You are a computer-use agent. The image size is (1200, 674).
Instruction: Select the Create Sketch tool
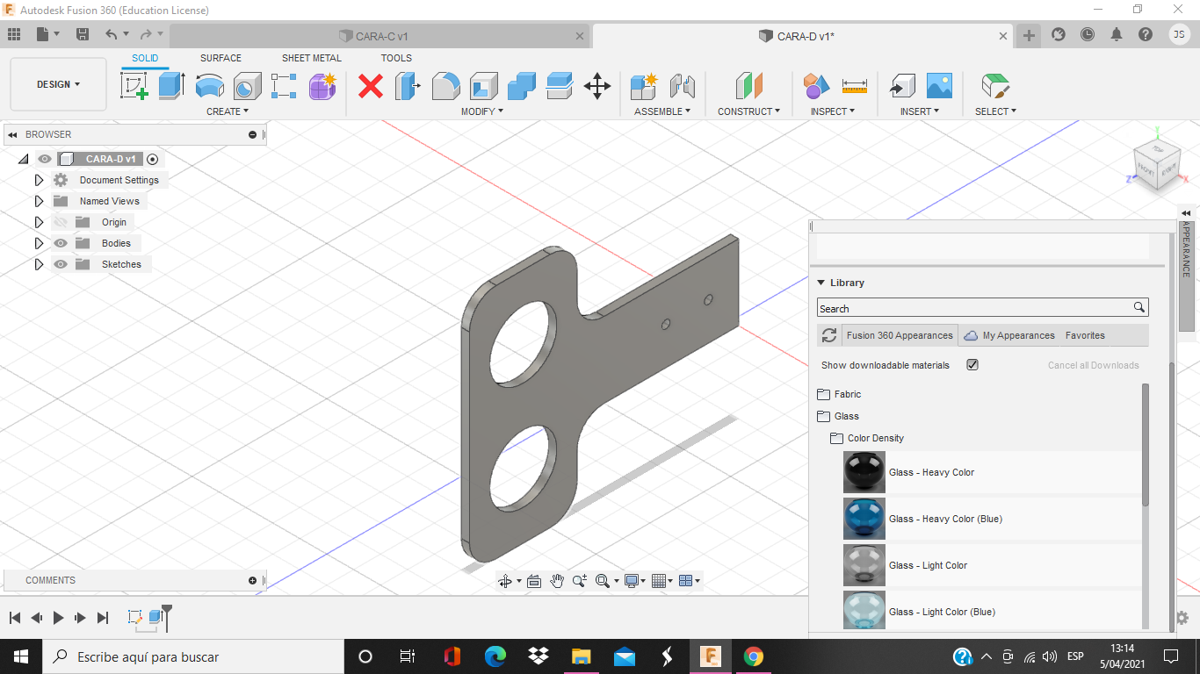tap(134, 86)
